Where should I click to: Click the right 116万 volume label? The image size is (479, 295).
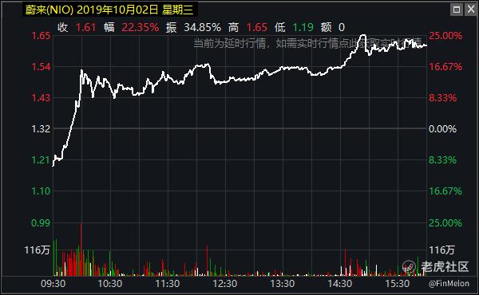tap(441, 250)
